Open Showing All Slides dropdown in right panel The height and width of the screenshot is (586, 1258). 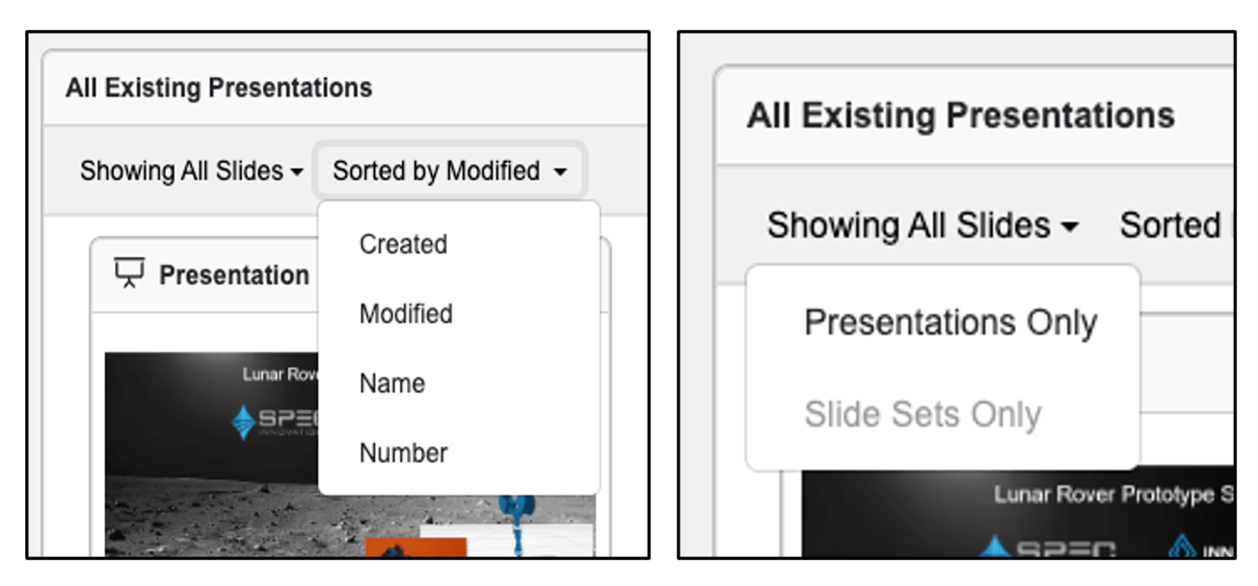click(x=923, y=226)
